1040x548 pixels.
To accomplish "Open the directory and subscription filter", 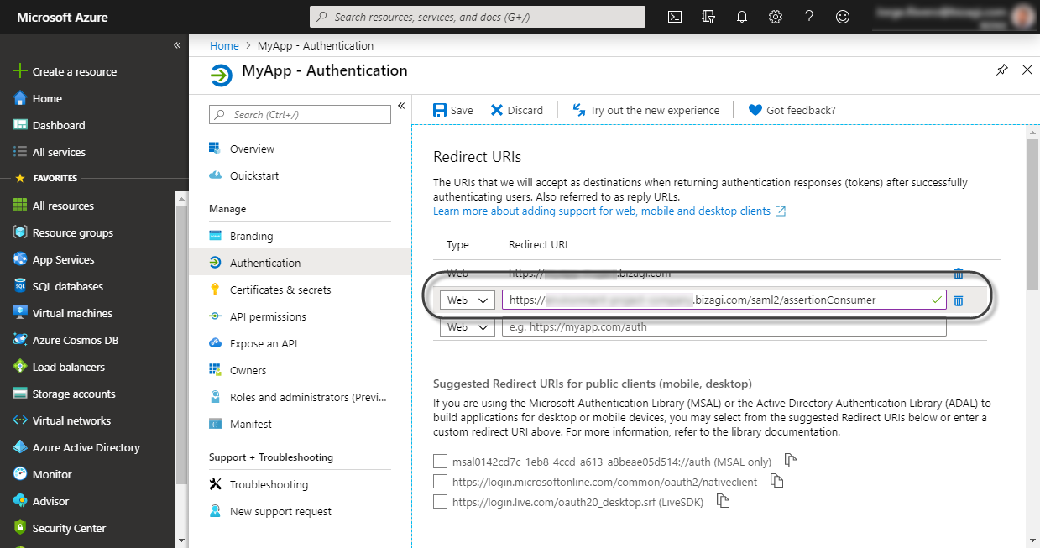I will coord(708,17).
